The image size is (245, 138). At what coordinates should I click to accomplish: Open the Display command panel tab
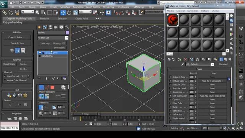tap(61, 27)
